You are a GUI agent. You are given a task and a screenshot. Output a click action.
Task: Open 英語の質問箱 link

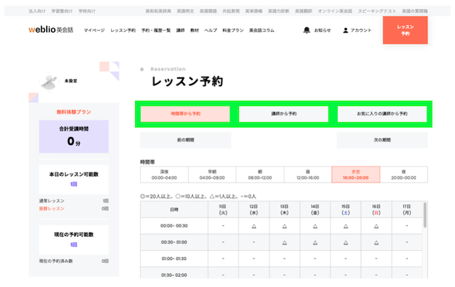coord(414,11)
